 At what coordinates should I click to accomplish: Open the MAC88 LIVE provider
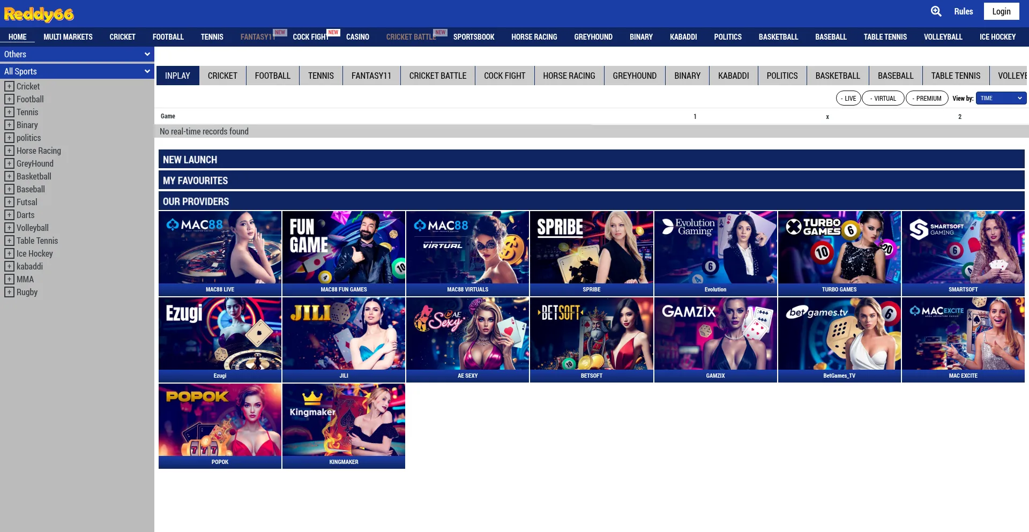pos(220,253)
